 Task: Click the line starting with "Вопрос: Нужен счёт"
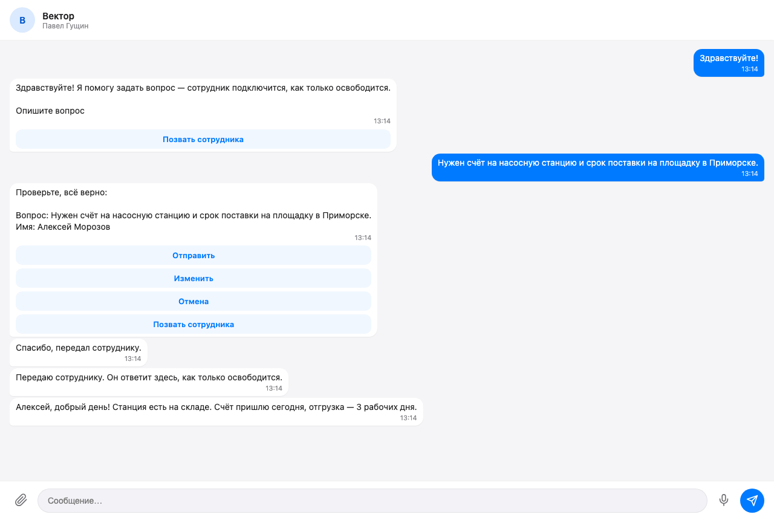coord(193,215)
